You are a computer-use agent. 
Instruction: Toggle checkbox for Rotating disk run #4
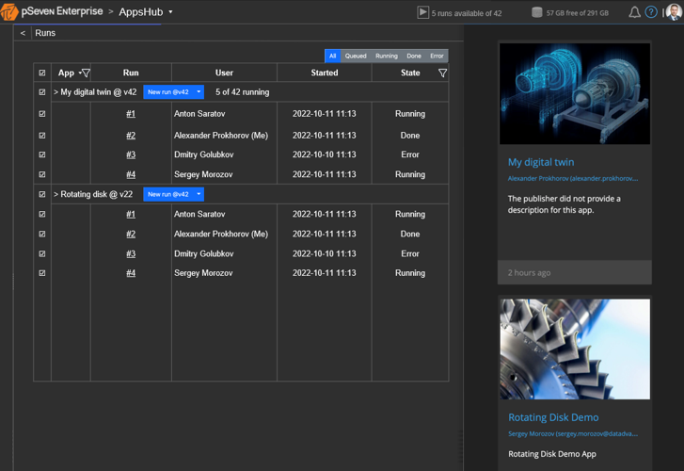click(42, 273)
